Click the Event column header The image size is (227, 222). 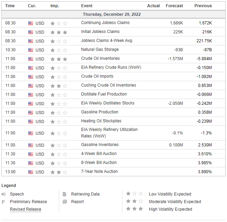87,6
